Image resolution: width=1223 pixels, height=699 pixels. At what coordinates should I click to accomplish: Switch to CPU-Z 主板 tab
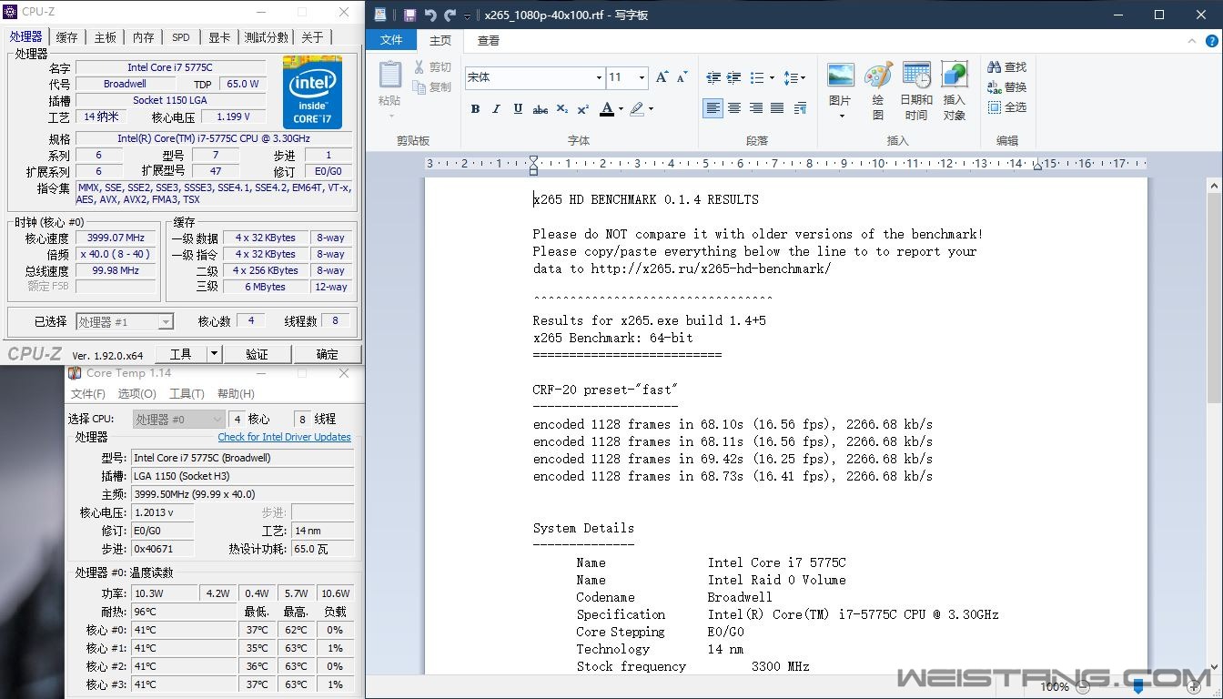[106, 37]
